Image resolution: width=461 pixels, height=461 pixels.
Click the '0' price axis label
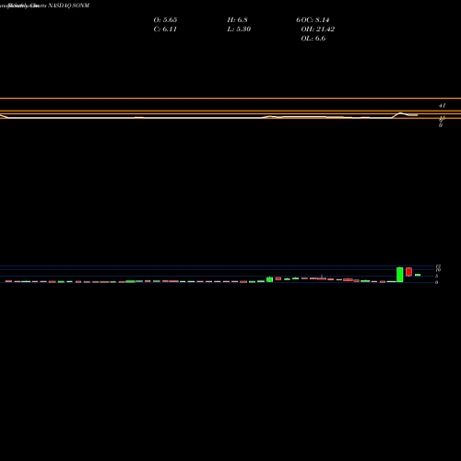coord(436,282)
